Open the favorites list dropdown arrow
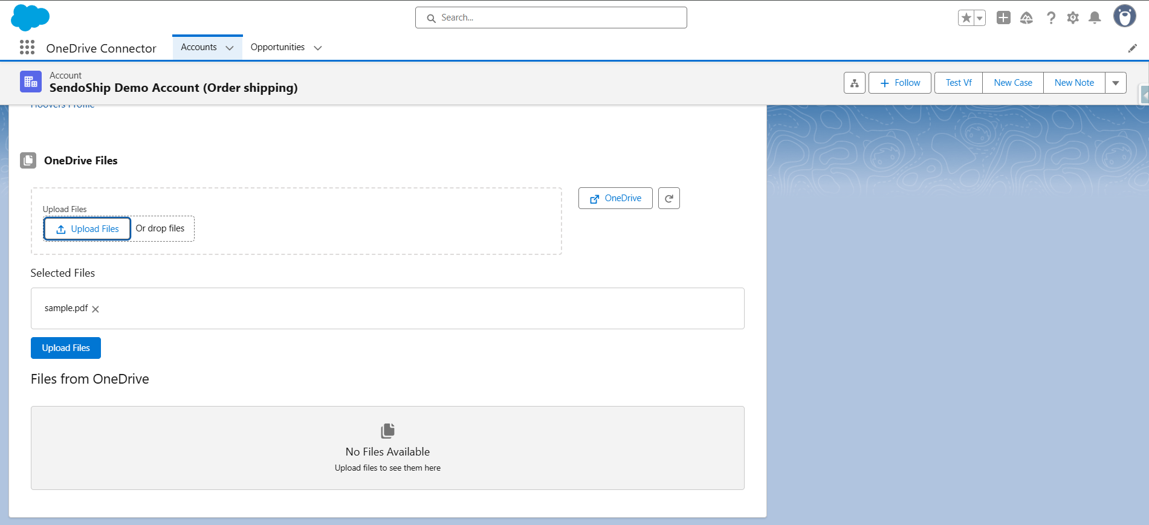This screenshot has width=1149, height=525. pos(980,18)
